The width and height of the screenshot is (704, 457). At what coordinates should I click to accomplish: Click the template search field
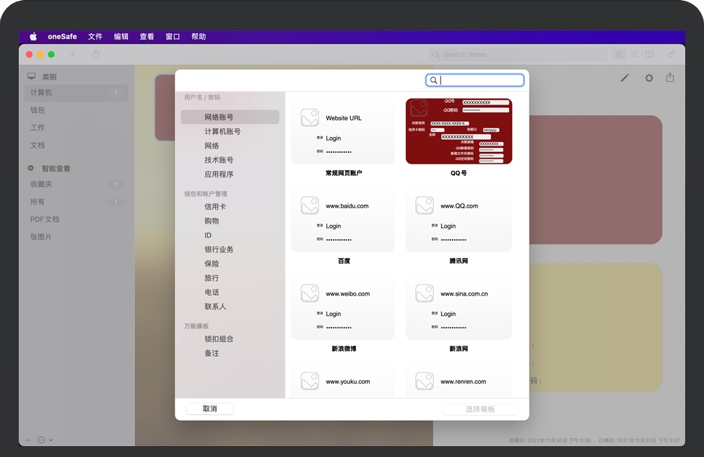click(x=475, y=81)
